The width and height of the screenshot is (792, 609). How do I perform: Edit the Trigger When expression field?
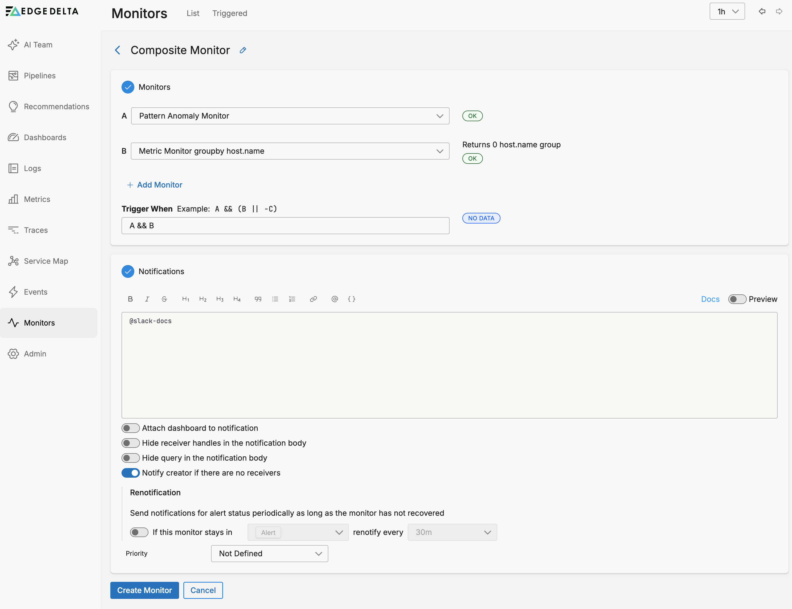coord(285,225)
